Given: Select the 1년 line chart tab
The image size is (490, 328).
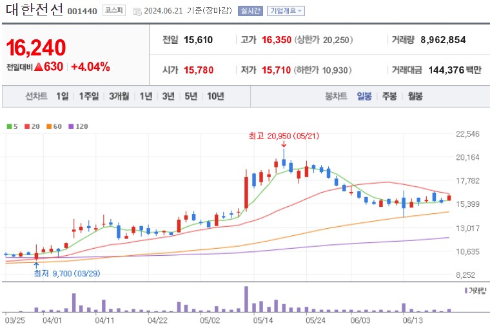Looking at the screenshot, I should coord(146,96).
